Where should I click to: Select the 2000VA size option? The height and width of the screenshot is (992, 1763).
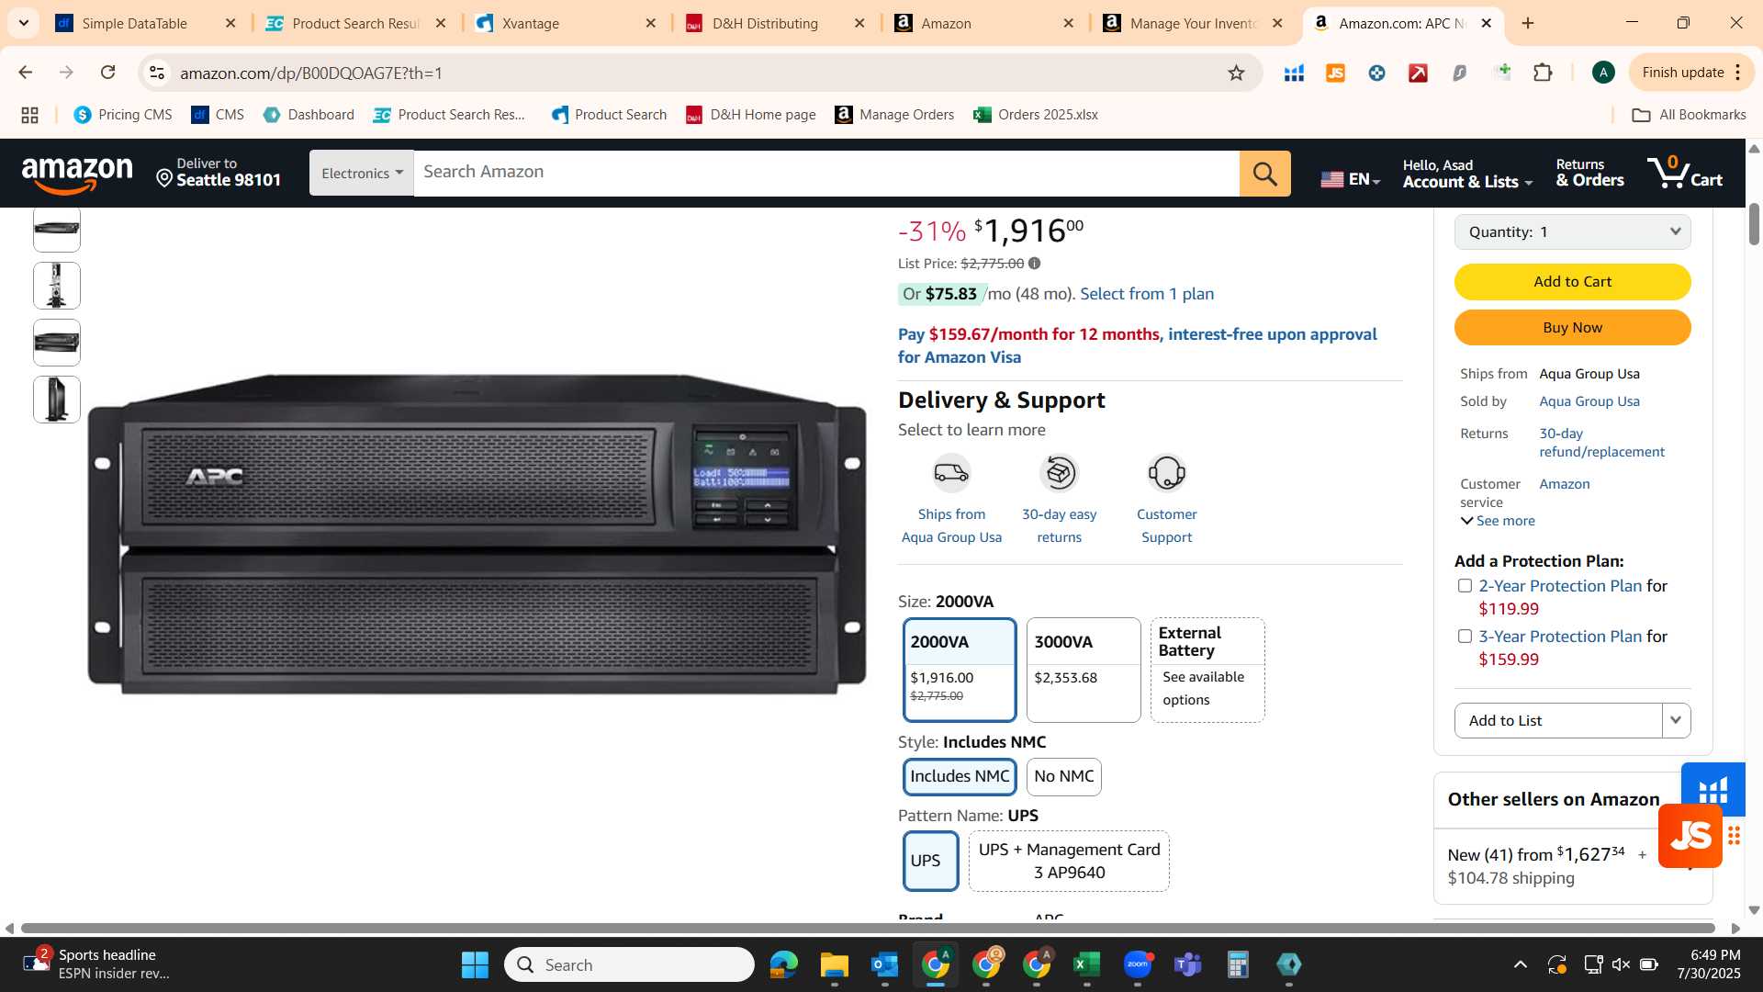pyautogui.click(x=960, y=670)
